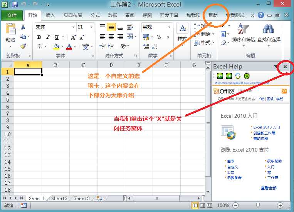Go back in Excel Help pane
294x212 pixels.
(x=220, y=76)
